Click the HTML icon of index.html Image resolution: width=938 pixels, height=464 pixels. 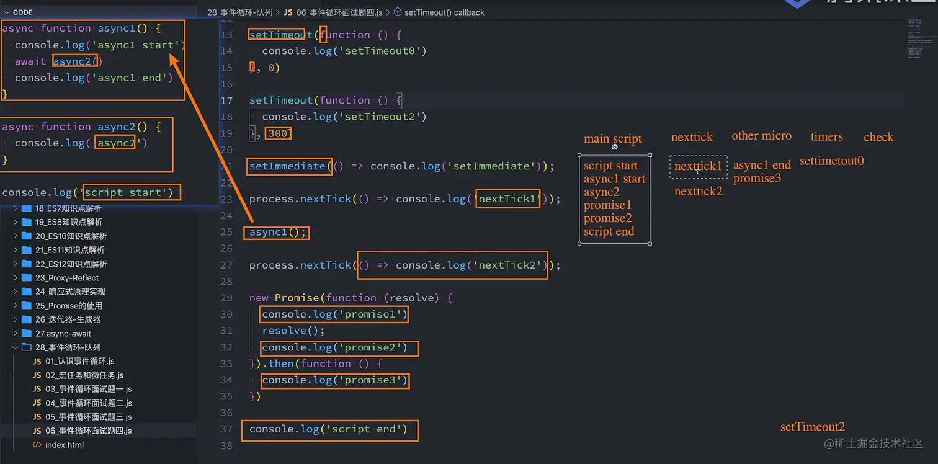37,445
